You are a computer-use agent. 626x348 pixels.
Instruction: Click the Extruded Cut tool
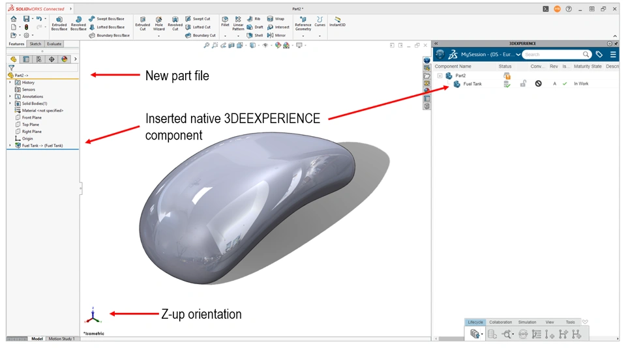(143, 23)
